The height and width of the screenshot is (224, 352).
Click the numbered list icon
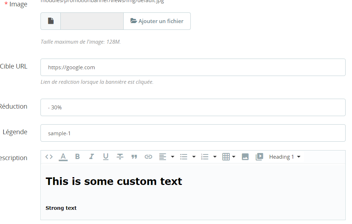pyautogui.click(x=205, y=157)
